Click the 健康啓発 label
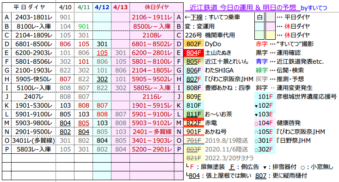The image size is (339, 182). [x=289, y=123]
